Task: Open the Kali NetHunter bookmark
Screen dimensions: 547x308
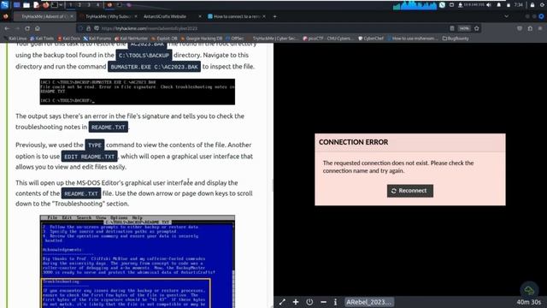Action: point(132,38)
